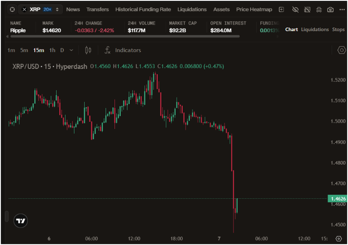Screen dimensions: 348x245
Task: Toggle the crossed-out eye visibility icon
Action: 295,10
